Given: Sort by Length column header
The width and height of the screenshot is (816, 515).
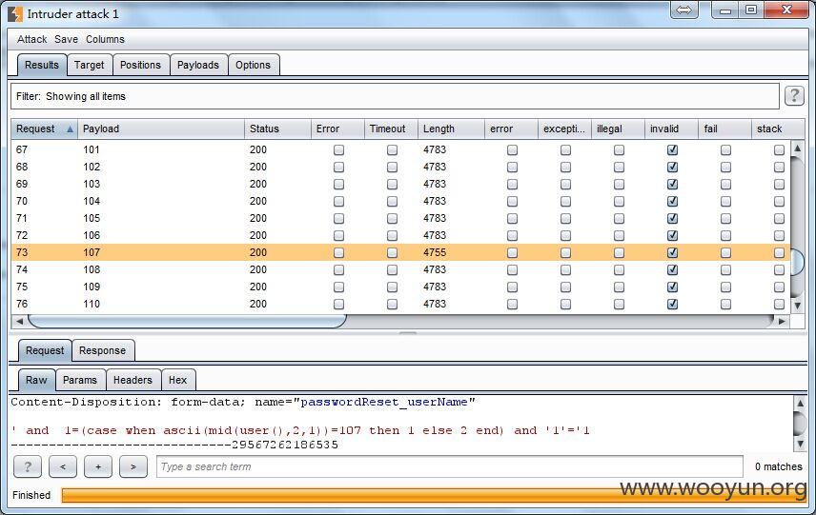Looking at the screenshot, I should tap(451, 129).
